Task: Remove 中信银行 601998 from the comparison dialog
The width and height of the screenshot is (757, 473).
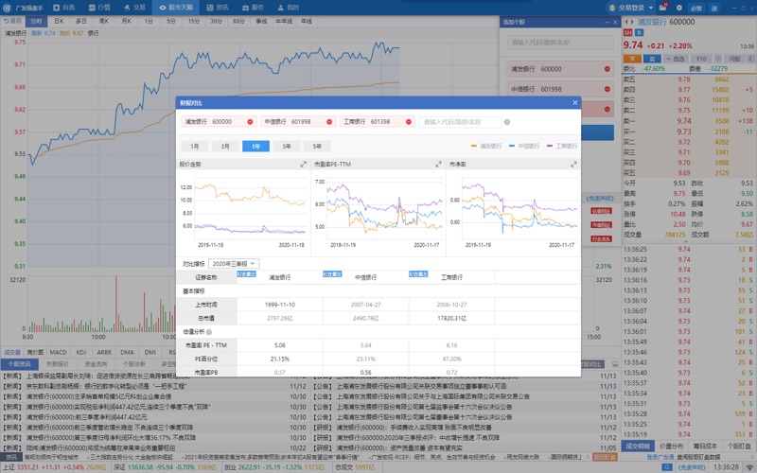Action: 329,122
